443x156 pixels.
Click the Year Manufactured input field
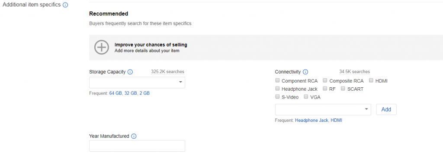137,146
